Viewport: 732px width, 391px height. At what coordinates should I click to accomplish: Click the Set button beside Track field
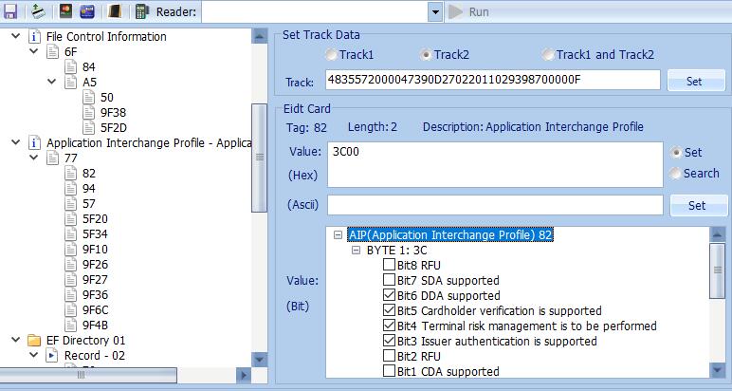coord(694,81)
